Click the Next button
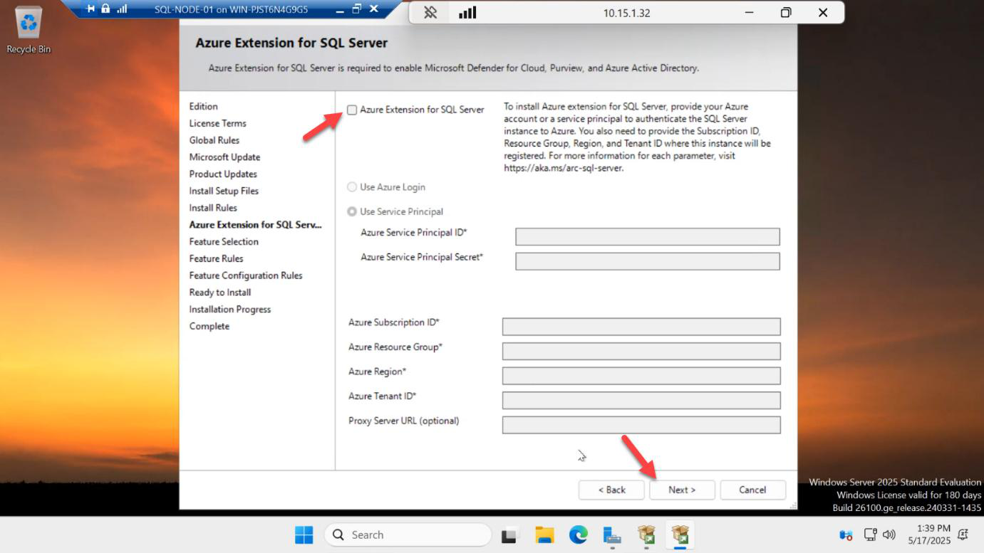Image resolution: width=984 pixels, height=553 pixels. [x=682, y=490]
